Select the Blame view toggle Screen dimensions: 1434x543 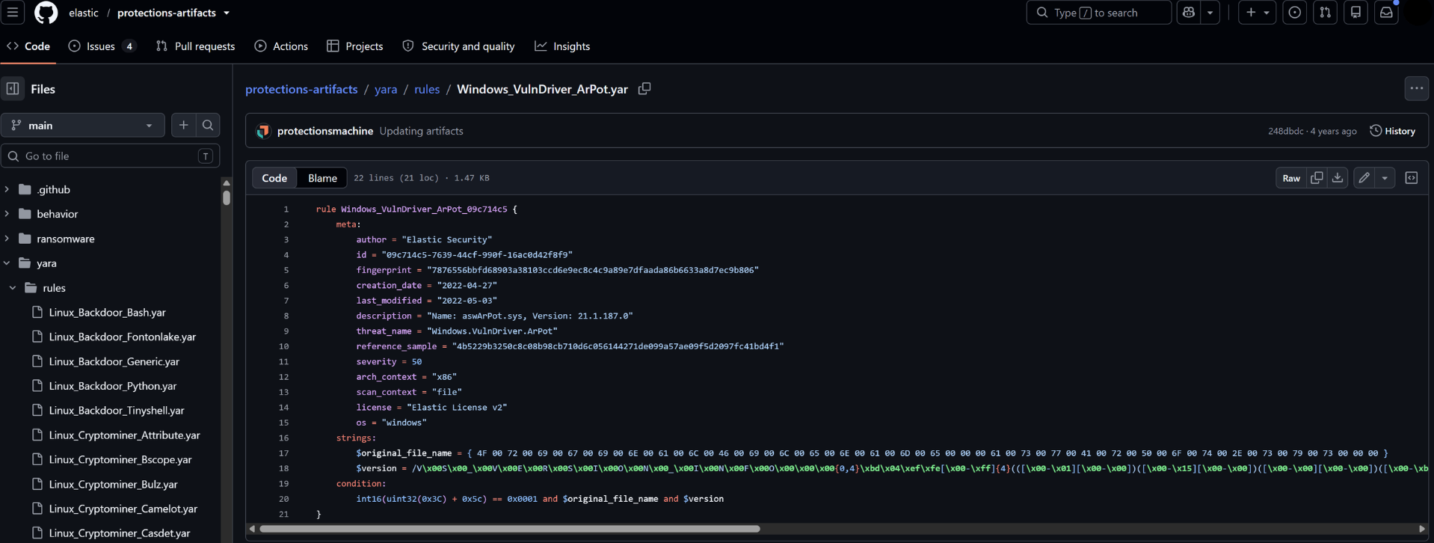[x=322, y=178]
